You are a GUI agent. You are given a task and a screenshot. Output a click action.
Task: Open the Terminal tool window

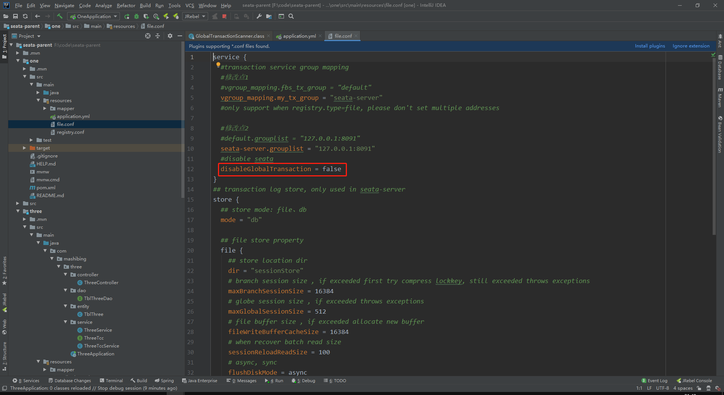[111, 381]
